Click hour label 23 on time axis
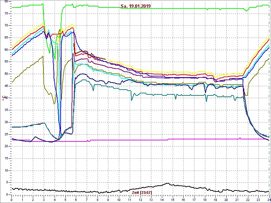 click(x=258, y=200)
